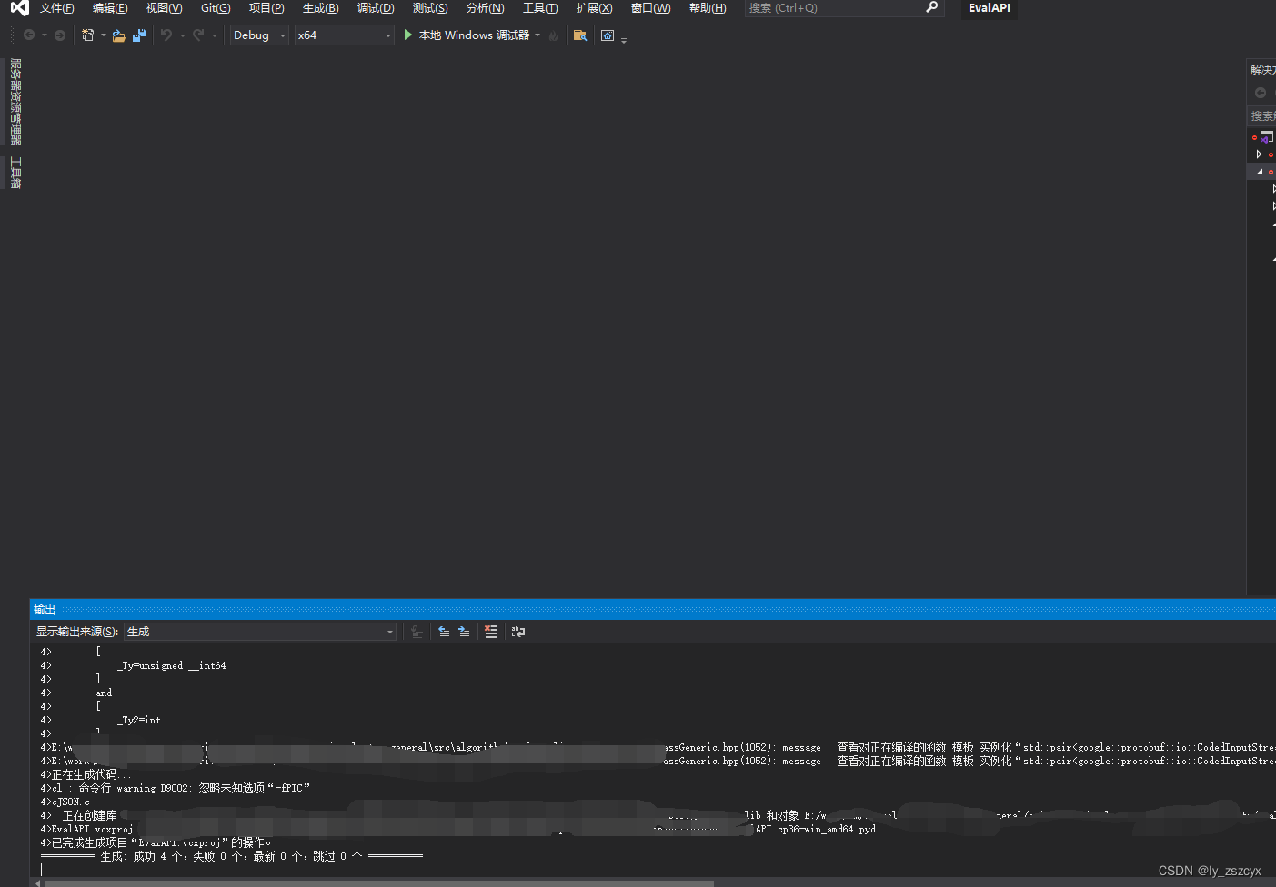Expand the collapsed project node in Solution Explorer

click(x=1259, y=154)
